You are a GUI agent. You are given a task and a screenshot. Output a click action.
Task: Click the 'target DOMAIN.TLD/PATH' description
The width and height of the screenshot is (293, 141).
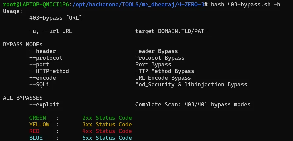(x=171, y=31)
